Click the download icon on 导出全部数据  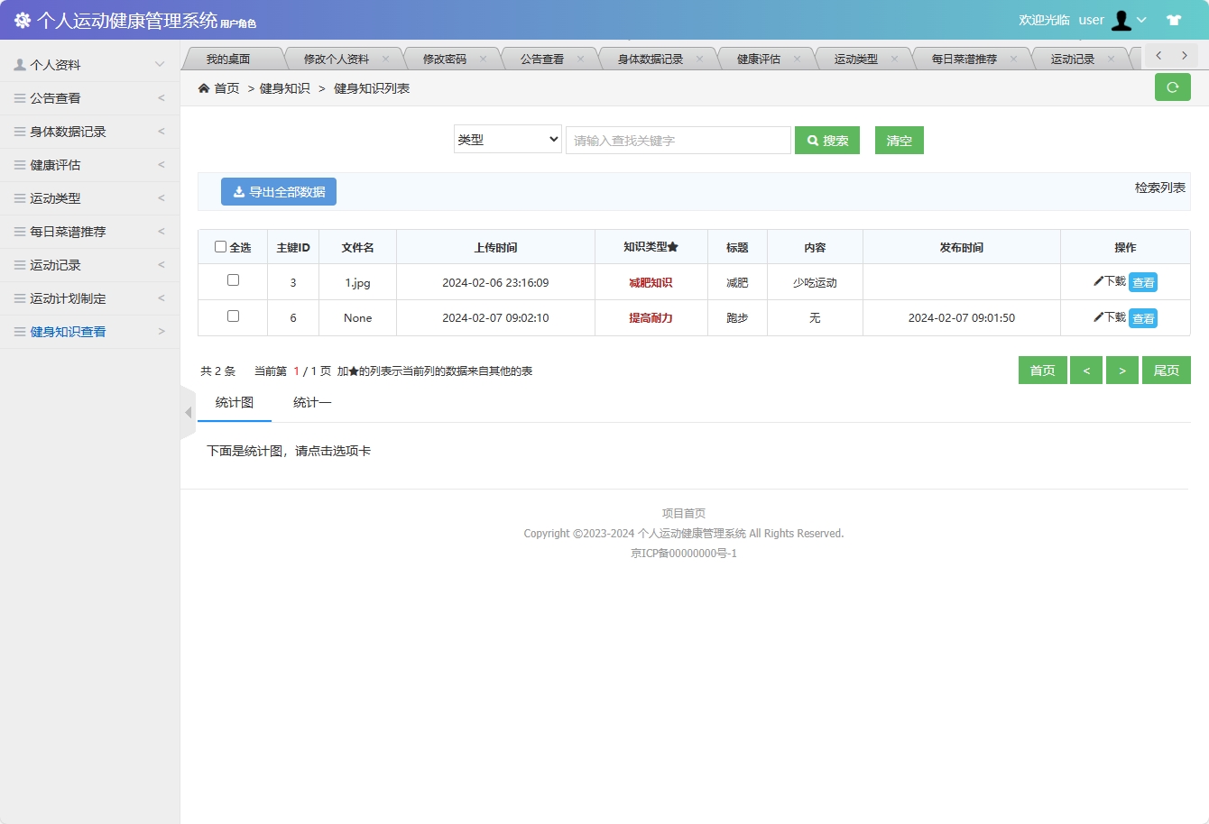(x=238, y=191)
